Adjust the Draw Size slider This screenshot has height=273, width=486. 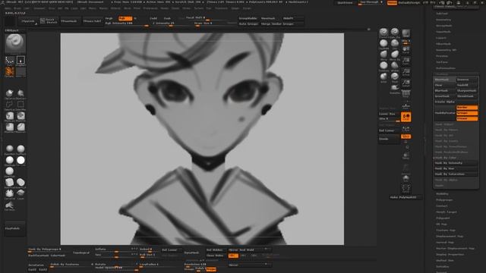pos(215,24)
